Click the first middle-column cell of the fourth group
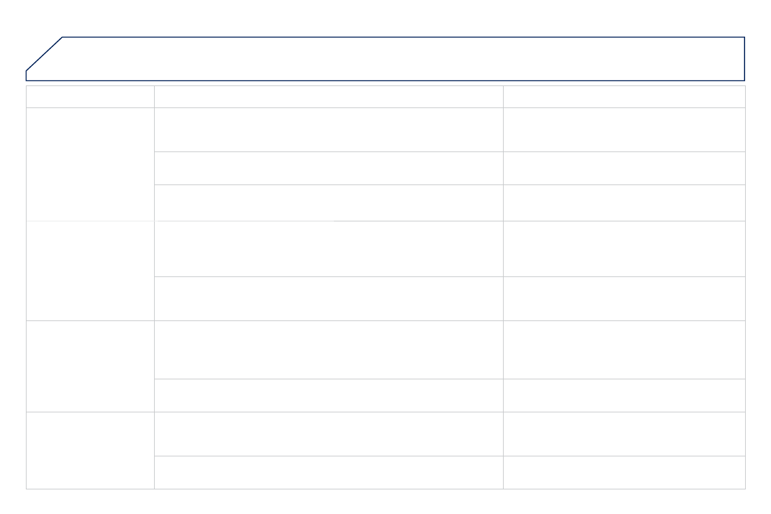The height and width of the screenshot is (514, 771). 328,434
